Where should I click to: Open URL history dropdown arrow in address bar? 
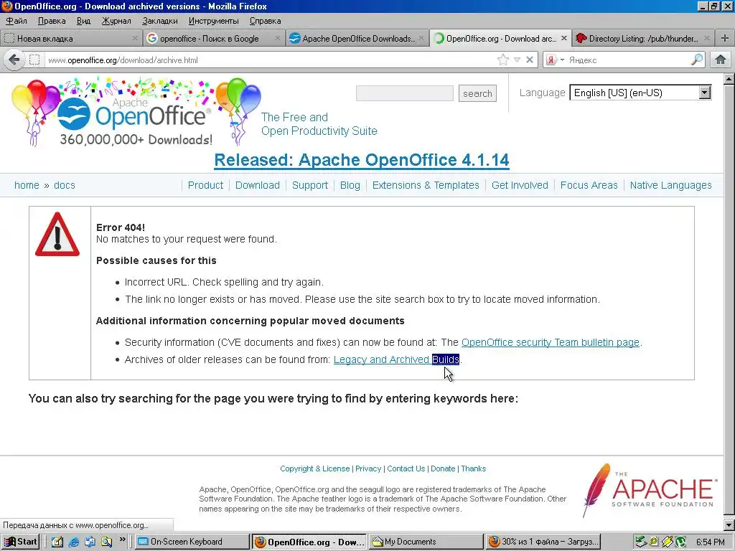tap(517, 60)
